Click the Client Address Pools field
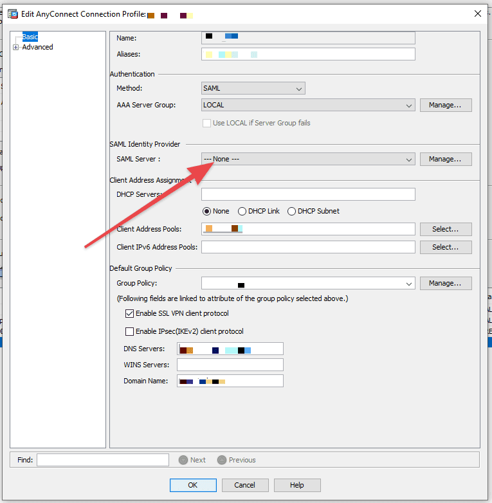This screenshot has height=503, width=492. click(308, 229)
